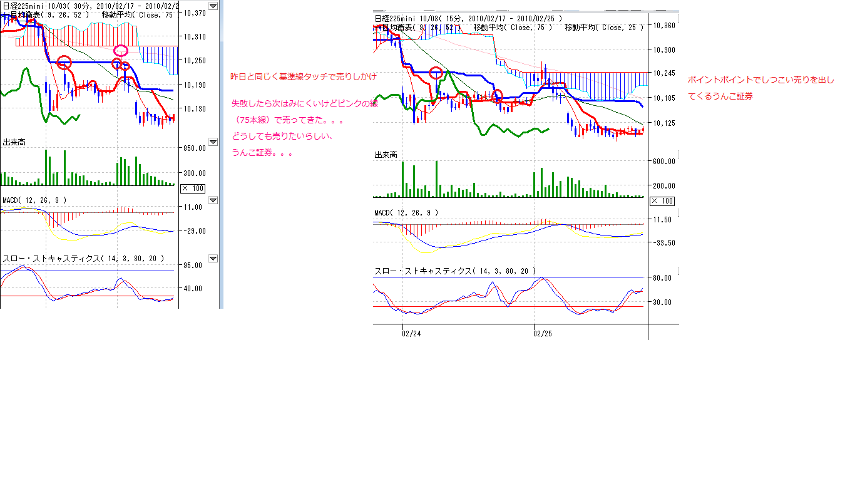Open the 30-minute price chart panel dropdown
Viewport: 855px width, 481px height.
pos(213,6)
